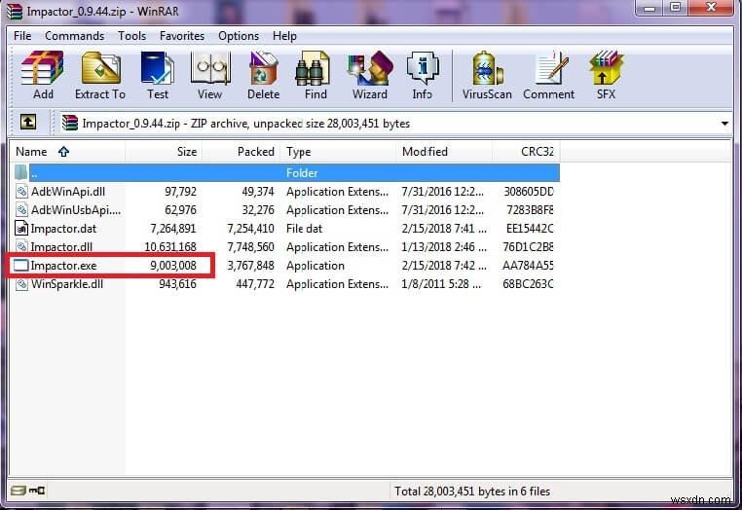The width and height of the screenshot is (742, 510).
Task: Open the Options menu
Action: pyautogui.click(x=239, y=36)
